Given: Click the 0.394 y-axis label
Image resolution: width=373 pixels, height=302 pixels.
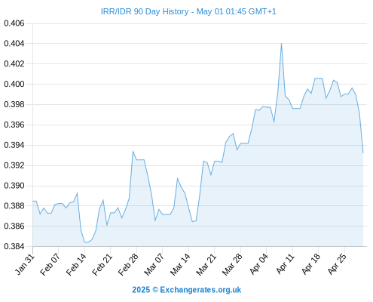Looking at the screenshot, I should tap(14, 145).
